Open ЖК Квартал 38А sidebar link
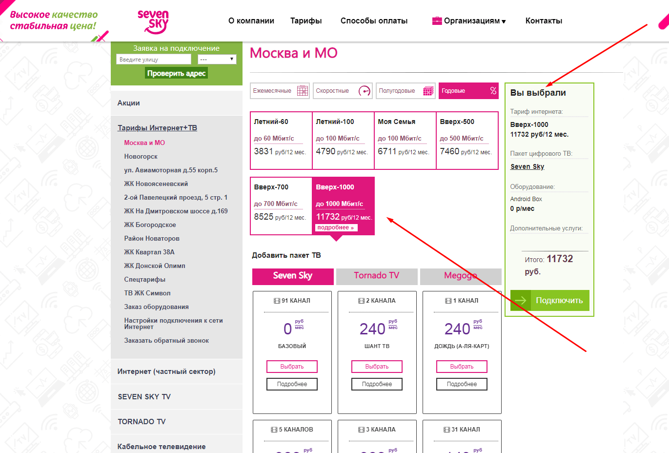Viewport: 669px width, 453px height. [x=149, y=252]
